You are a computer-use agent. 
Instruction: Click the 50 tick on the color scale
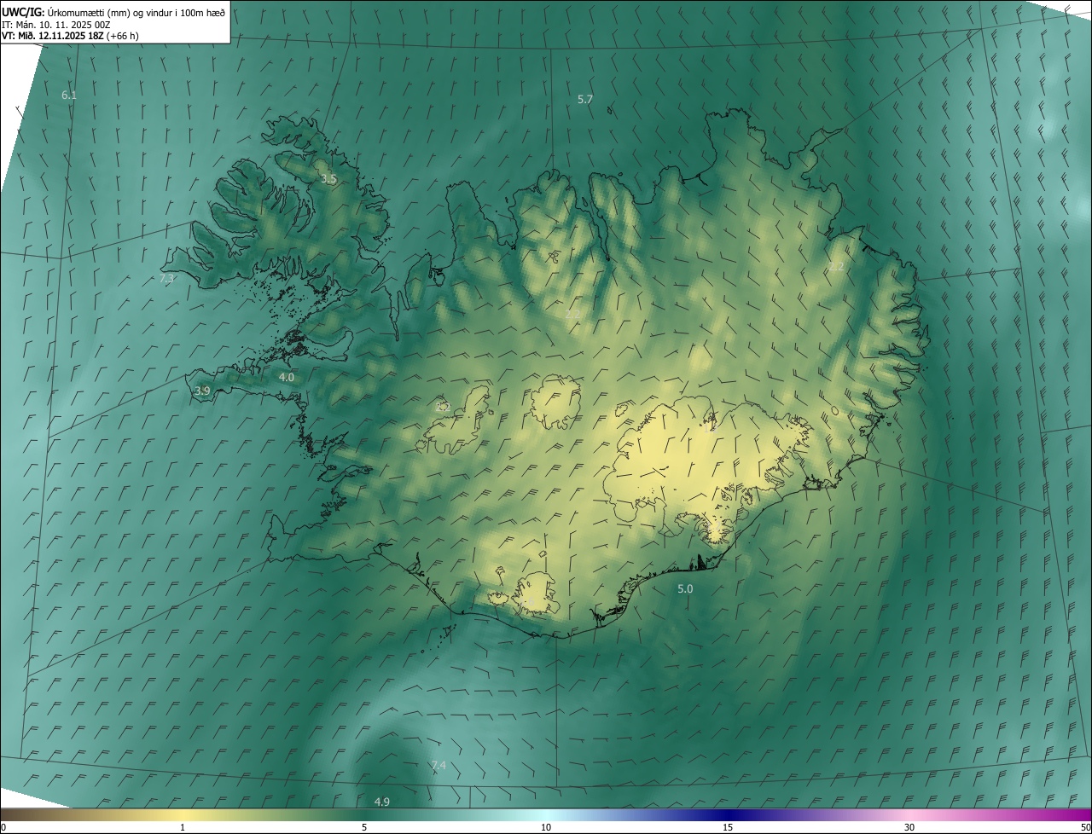(1084, 827)
